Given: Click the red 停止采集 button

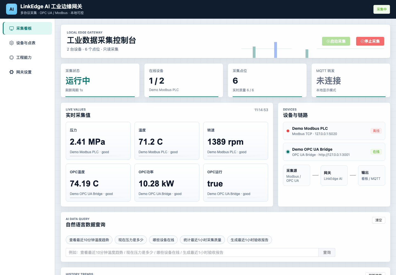Looking at the screenshot, I should [370, 41].
